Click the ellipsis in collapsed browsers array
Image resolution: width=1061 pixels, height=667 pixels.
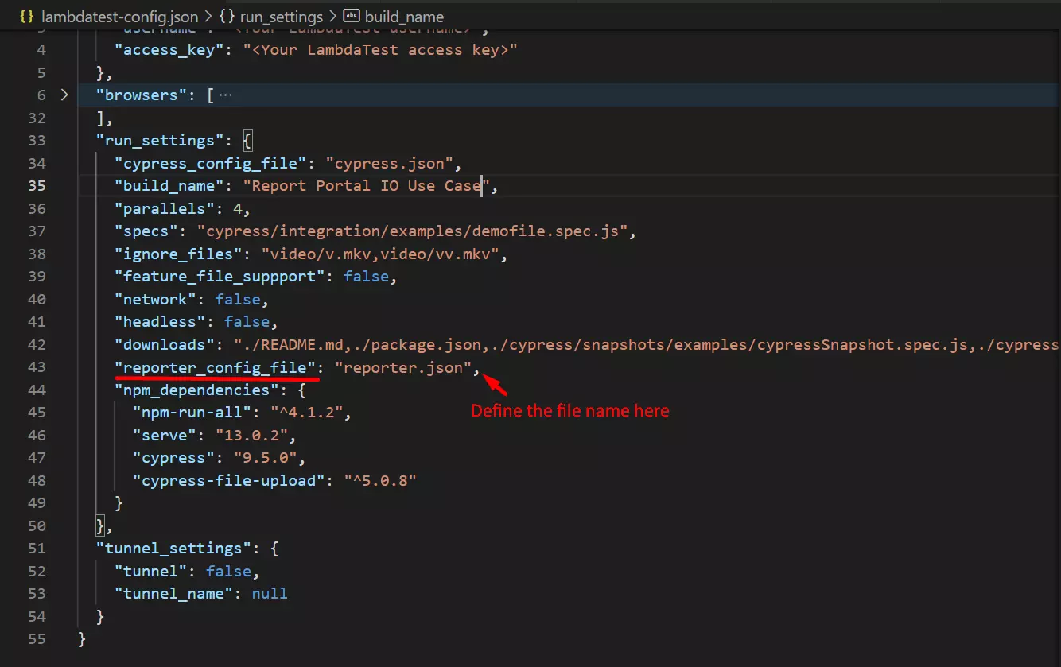pos(225,95)
